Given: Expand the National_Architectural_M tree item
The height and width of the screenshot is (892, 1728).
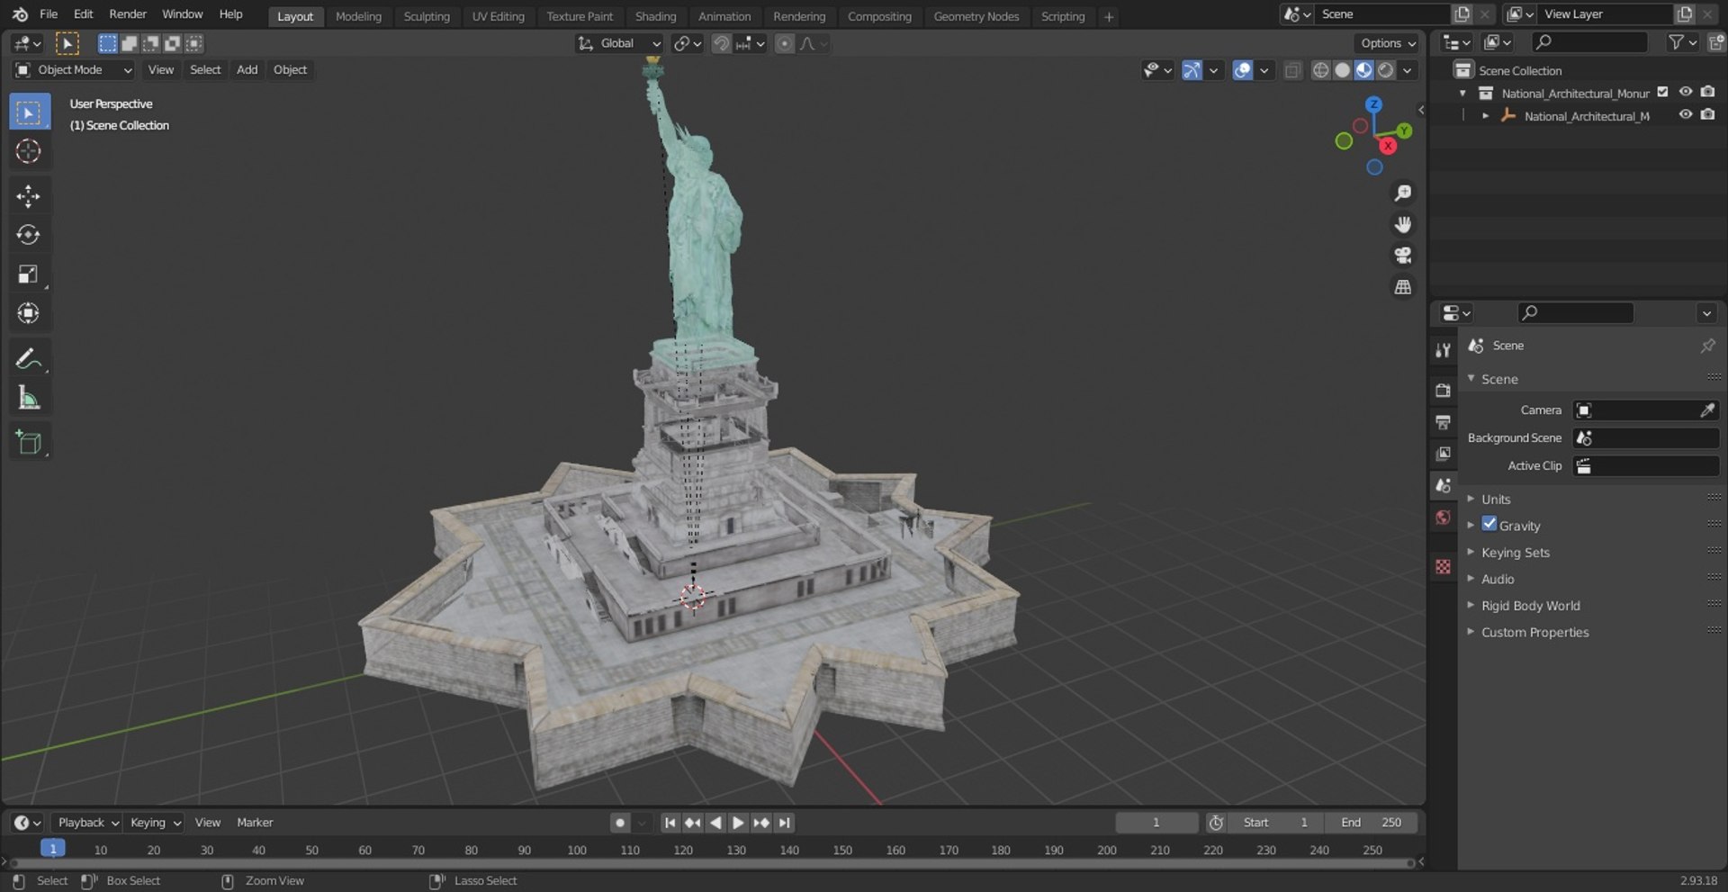Looking at the screenshot, I should point(1485,115).
